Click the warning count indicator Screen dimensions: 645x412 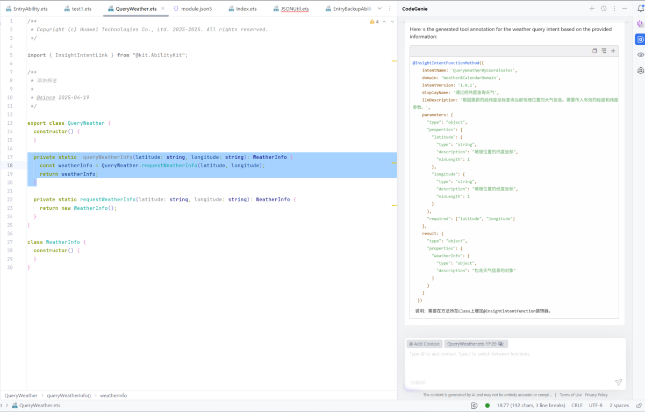point(374,22)
